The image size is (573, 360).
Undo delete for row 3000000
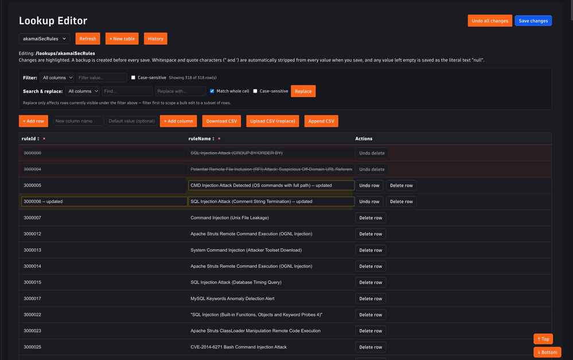[372, 153]
